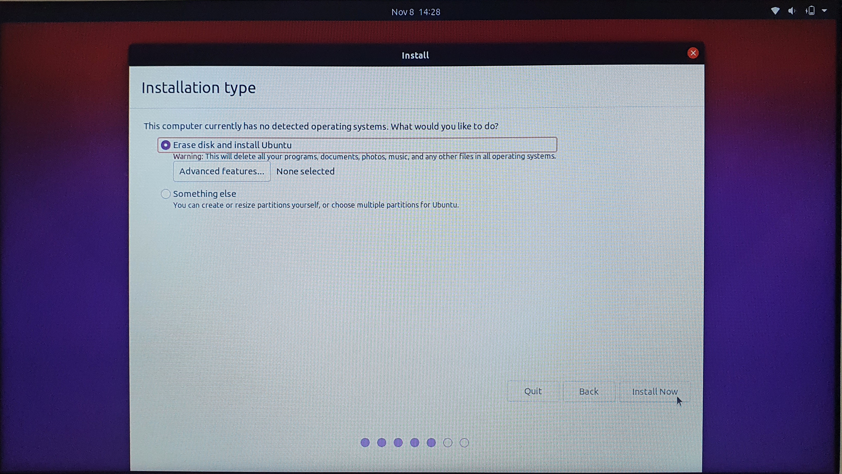
Task: Open system menu dropdown arrow
Action: 825,11
